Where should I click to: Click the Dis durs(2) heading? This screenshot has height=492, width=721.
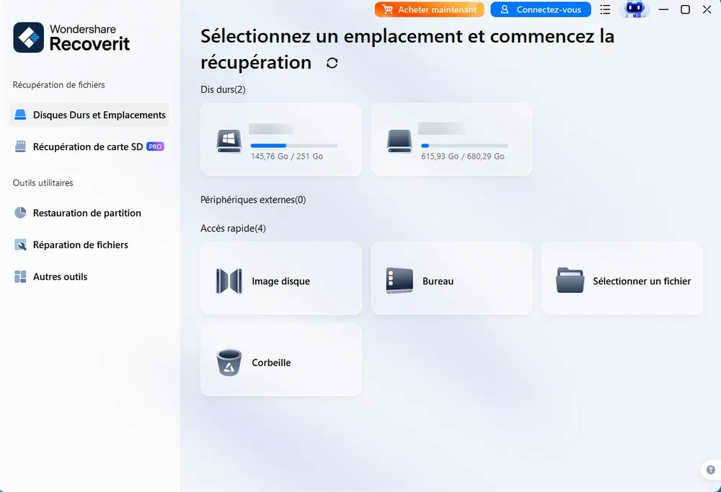223,89
